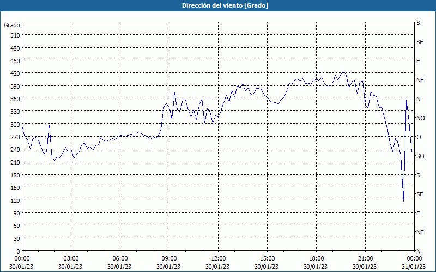Click the SE compass label beside 120
Image resolution: width=436 pixels, height=272 pixels.
click(x=420, y=194)
